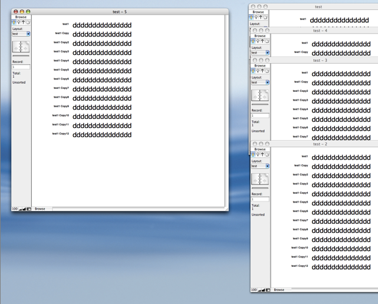Click the 100 zoom level button in test - 5
The width and height of the screenshot is (378, 304).
coord(14,209)
